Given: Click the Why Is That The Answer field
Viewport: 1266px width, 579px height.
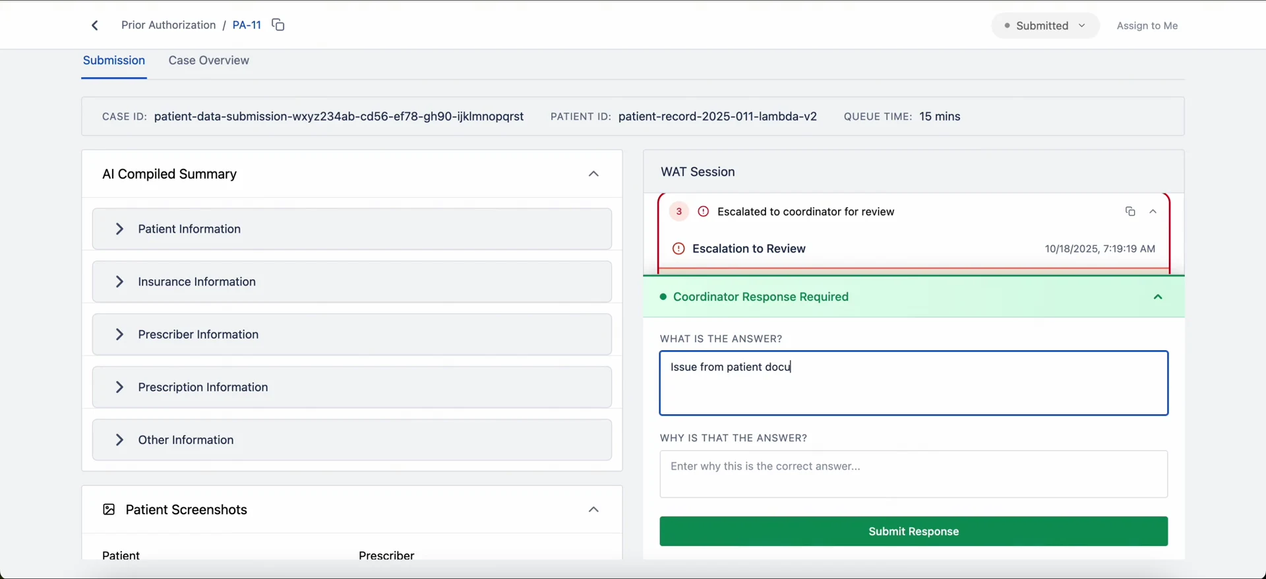Looking at the screenshot, I should coord(913,474).
